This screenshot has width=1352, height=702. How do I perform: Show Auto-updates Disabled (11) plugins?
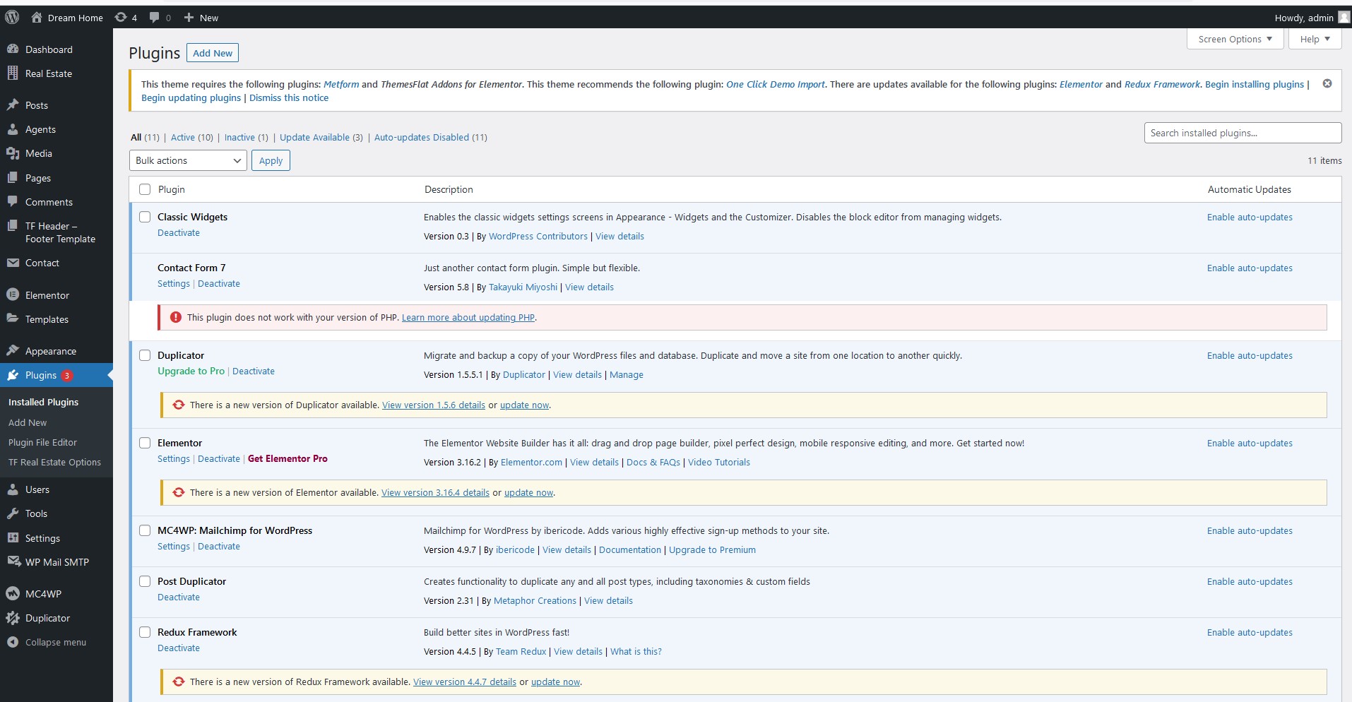click(x=430, y=138)
